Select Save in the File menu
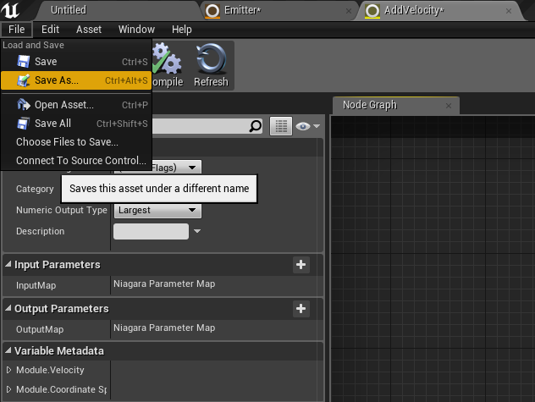 [76, 62]
